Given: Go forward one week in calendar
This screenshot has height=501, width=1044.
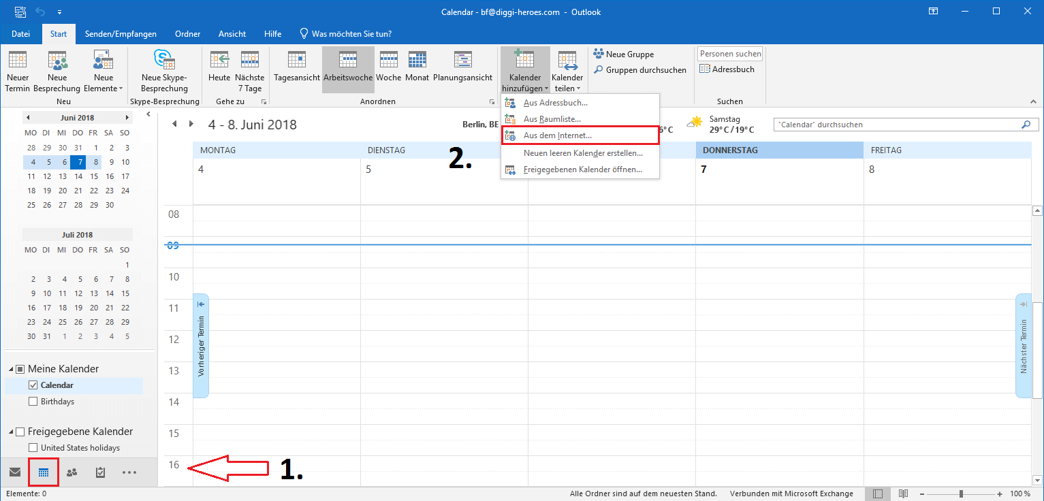Looking at the screenshot, I should tap(191, 124).
